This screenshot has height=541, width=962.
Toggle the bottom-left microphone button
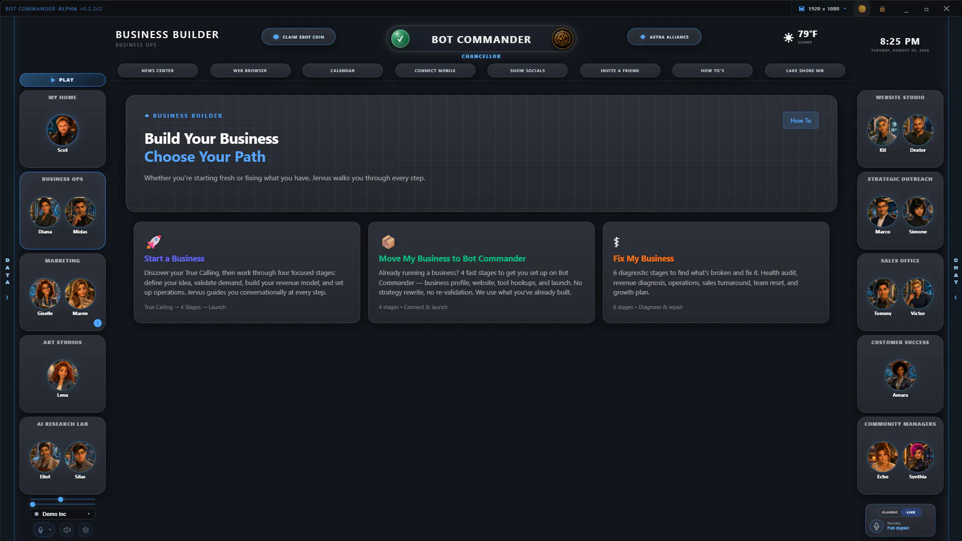click(41, 529)
